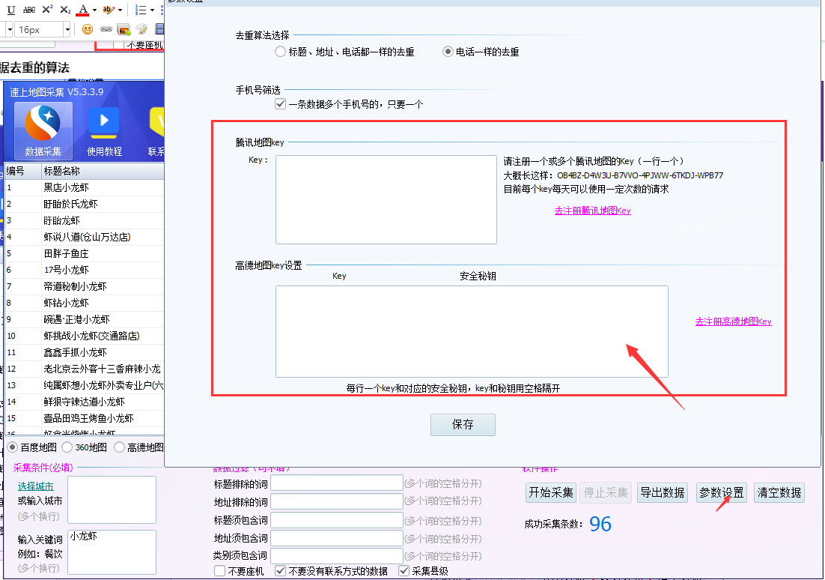Click the text highlight pencil icon
This screenshot has width=825, height=580.
point(109,10)
